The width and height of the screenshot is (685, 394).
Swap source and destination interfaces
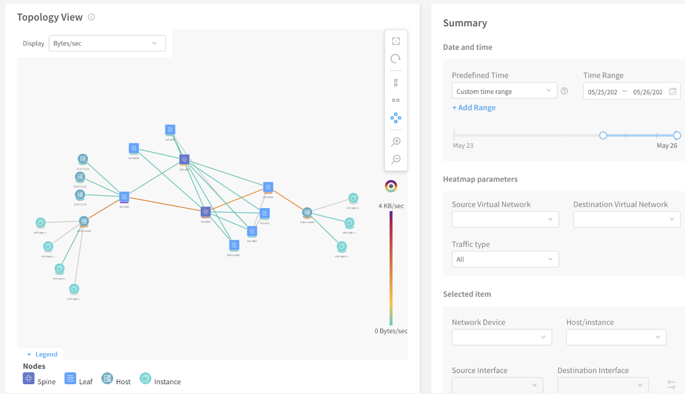click(671, 384)
